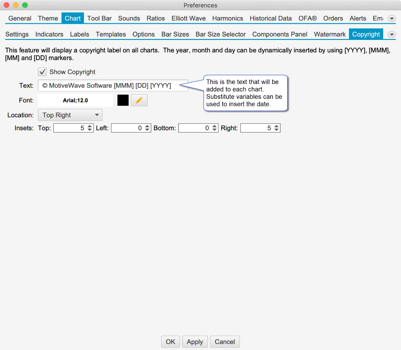
Task: Click the Apply button
Action: point(195,342)
